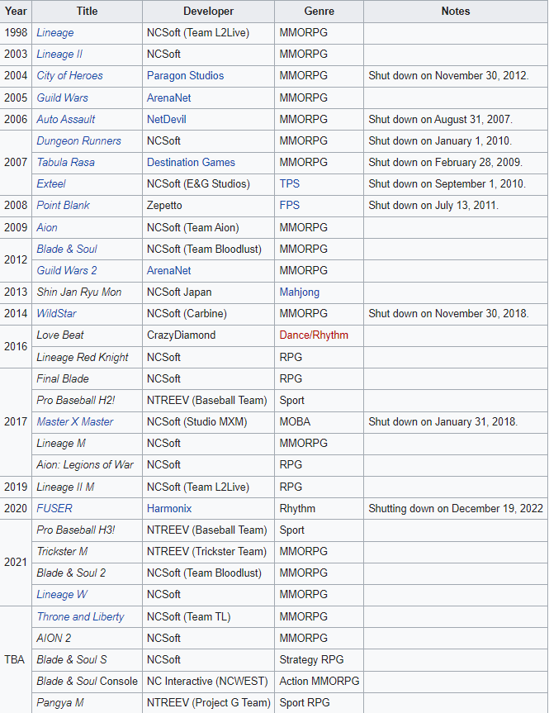Viewport: 549px width, 713px height.
Task: Click the red Dance/Rhythm link
Action: pos(314,335)
